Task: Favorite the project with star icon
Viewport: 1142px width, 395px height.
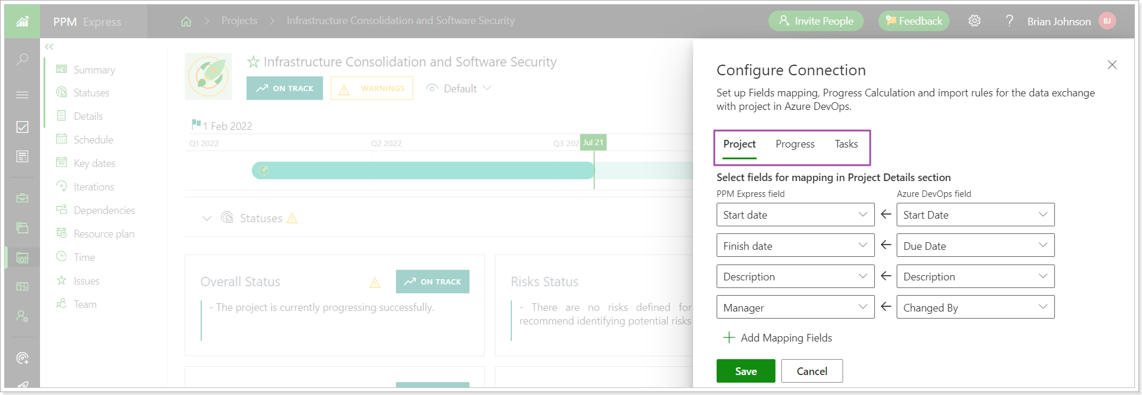Action: click(254, 62)
